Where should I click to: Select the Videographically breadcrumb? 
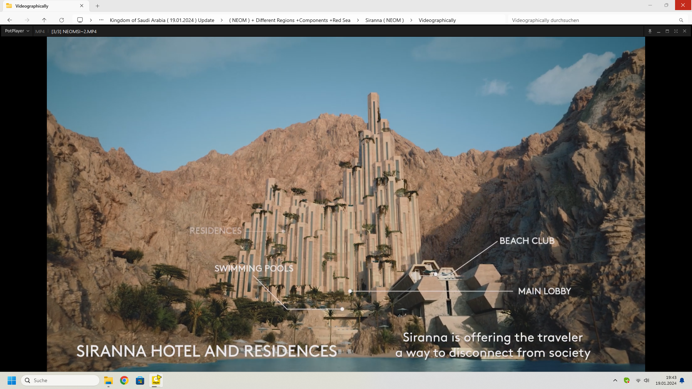pyautogui.click(x=437, y=20)
